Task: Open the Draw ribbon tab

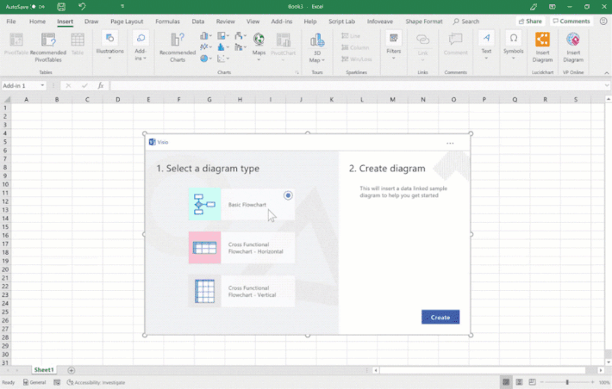Action: [x=91, y=22]
